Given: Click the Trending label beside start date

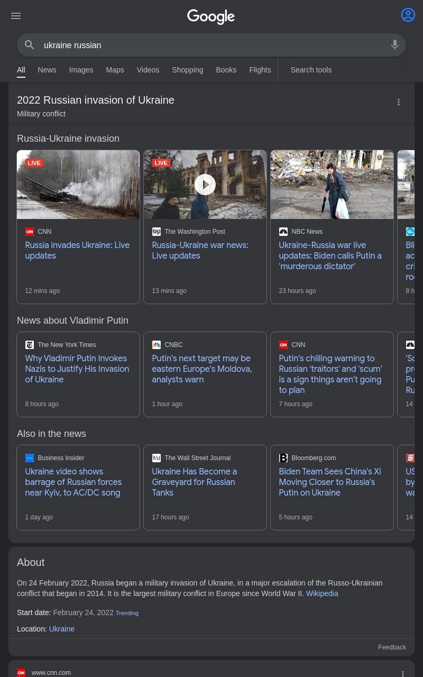Looking at the screenshot, I should 127,613.
